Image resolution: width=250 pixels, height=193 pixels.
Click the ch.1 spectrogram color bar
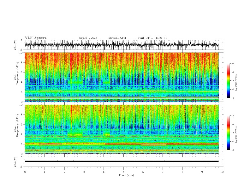229,81
